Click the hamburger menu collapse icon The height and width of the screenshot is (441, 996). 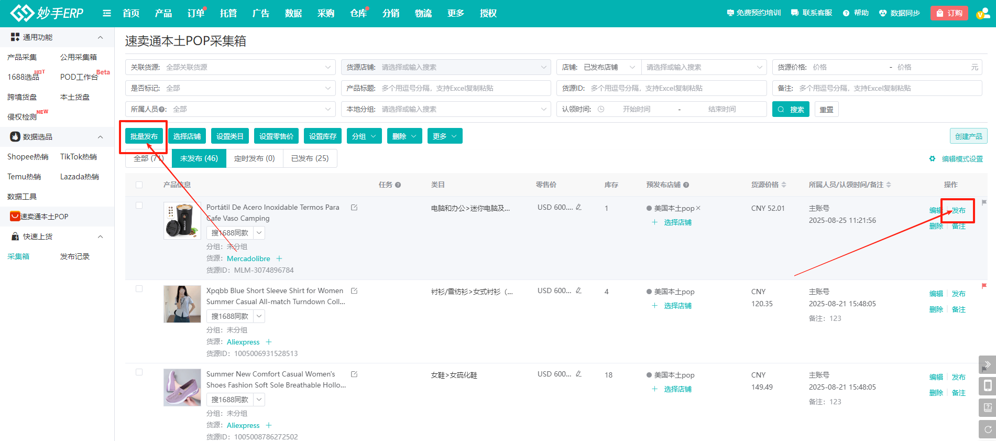(107, 13)
